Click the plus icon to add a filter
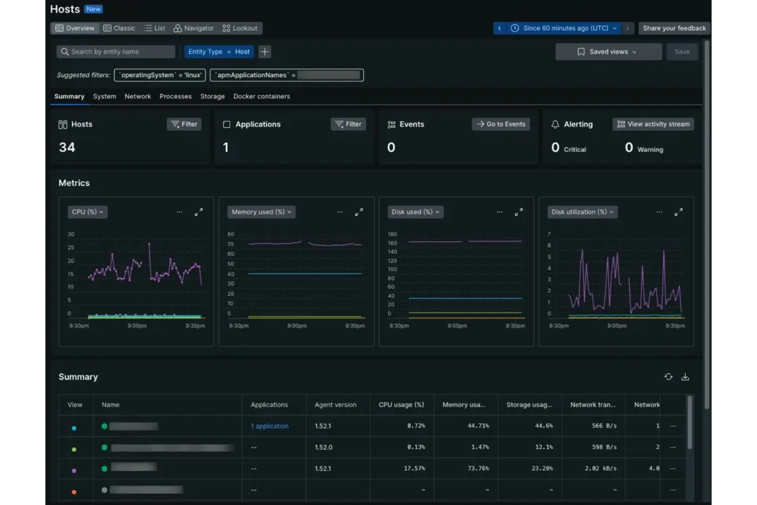Image resolution: width=757 pixels, height=505 pixels. pos(264,51)
